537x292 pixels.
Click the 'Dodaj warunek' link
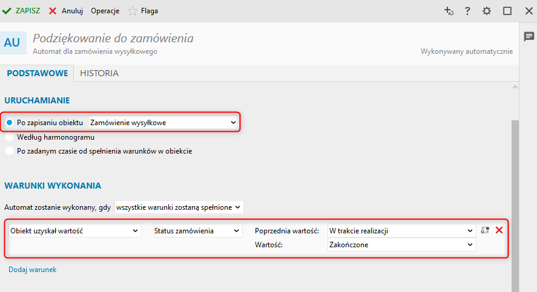coord(33,270)
